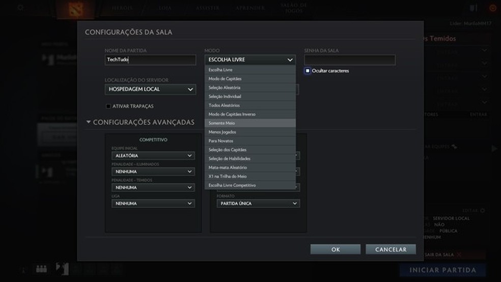Select Seleção dos Capitães option

(250, 150)
